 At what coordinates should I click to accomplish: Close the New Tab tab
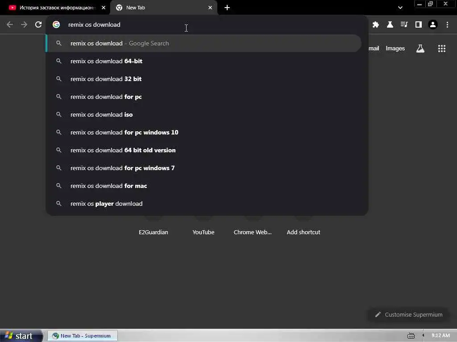210,8
